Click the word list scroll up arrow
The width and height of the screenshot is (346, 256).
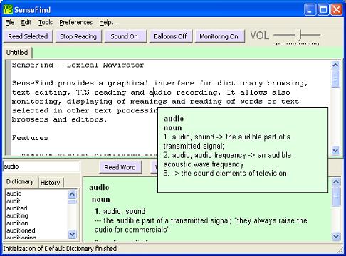click(x=72, y=194)
